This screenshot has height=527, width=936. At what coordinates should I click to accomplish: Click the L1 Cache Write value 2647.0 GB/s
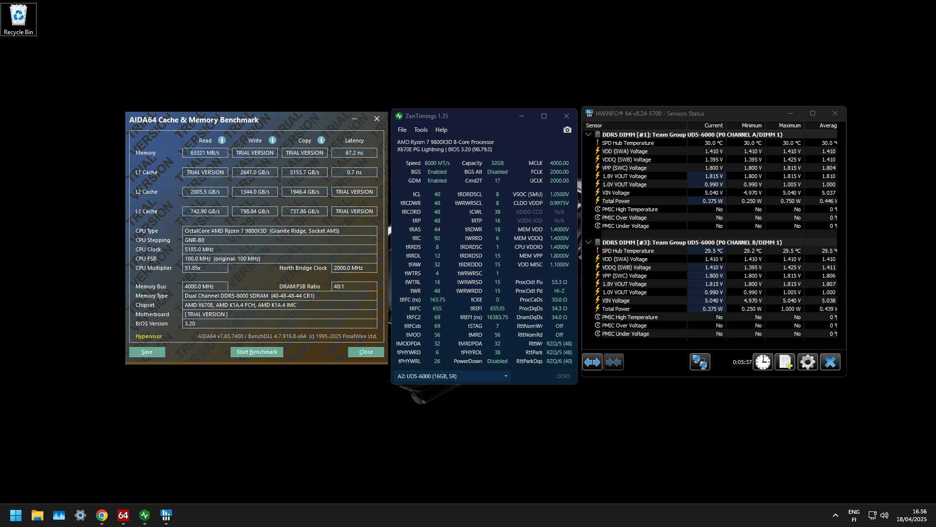coord(255,172)
